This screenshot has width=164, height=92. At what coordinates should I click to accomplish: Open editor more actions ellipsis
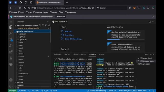[153, 21]
